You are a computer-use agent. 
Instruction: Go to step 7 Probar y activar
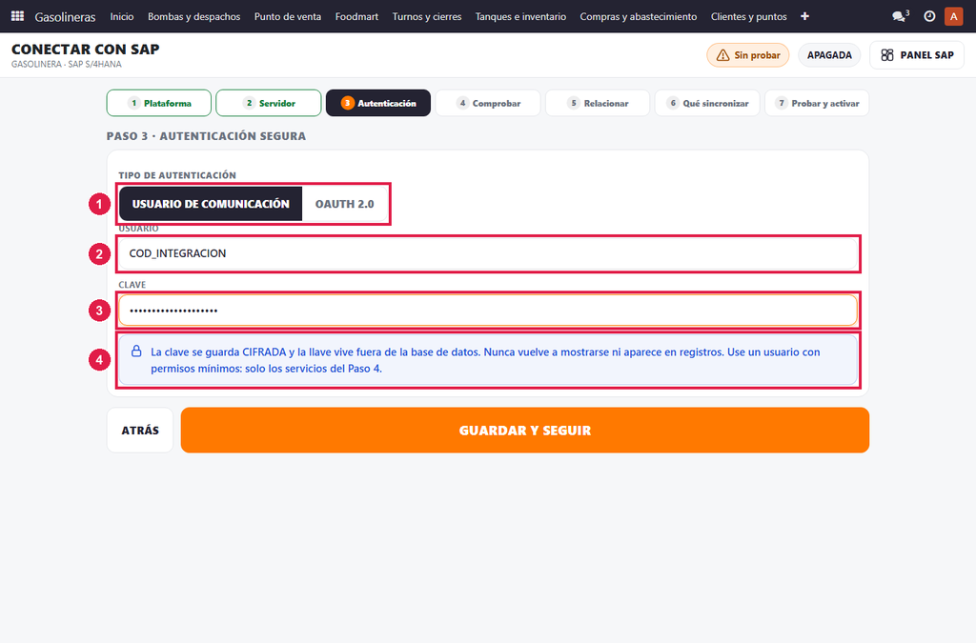pos(817,103)
